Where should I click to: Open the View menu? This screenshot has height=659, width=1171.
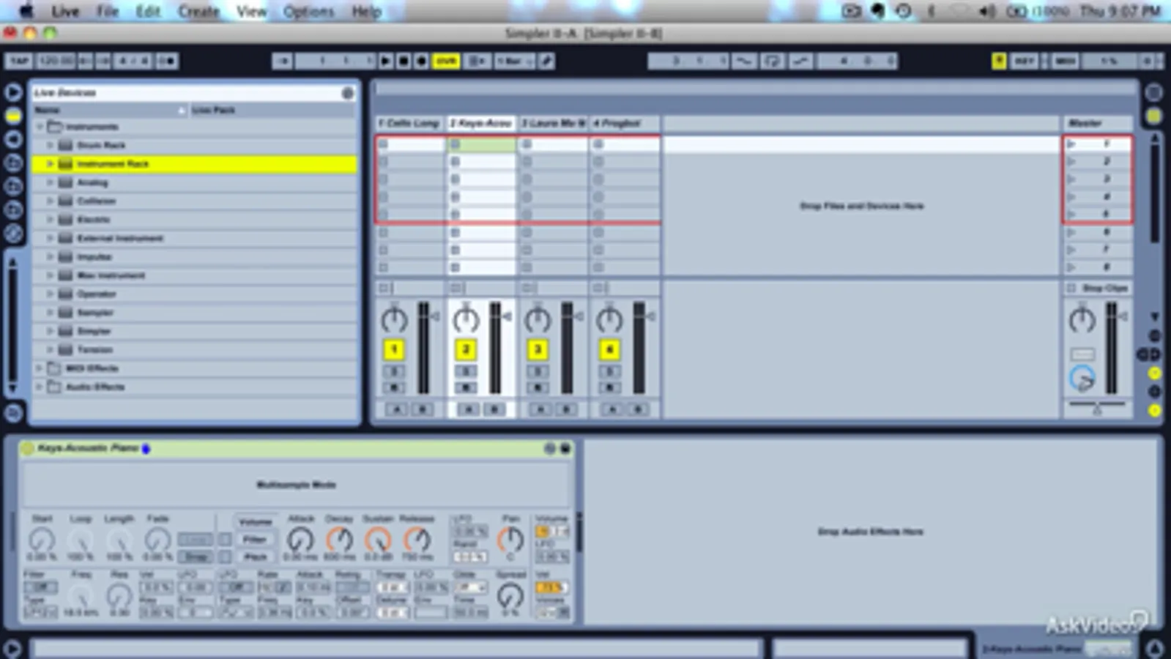point(251,11)
